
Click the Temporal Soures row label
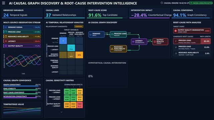(x=54, y=61)
